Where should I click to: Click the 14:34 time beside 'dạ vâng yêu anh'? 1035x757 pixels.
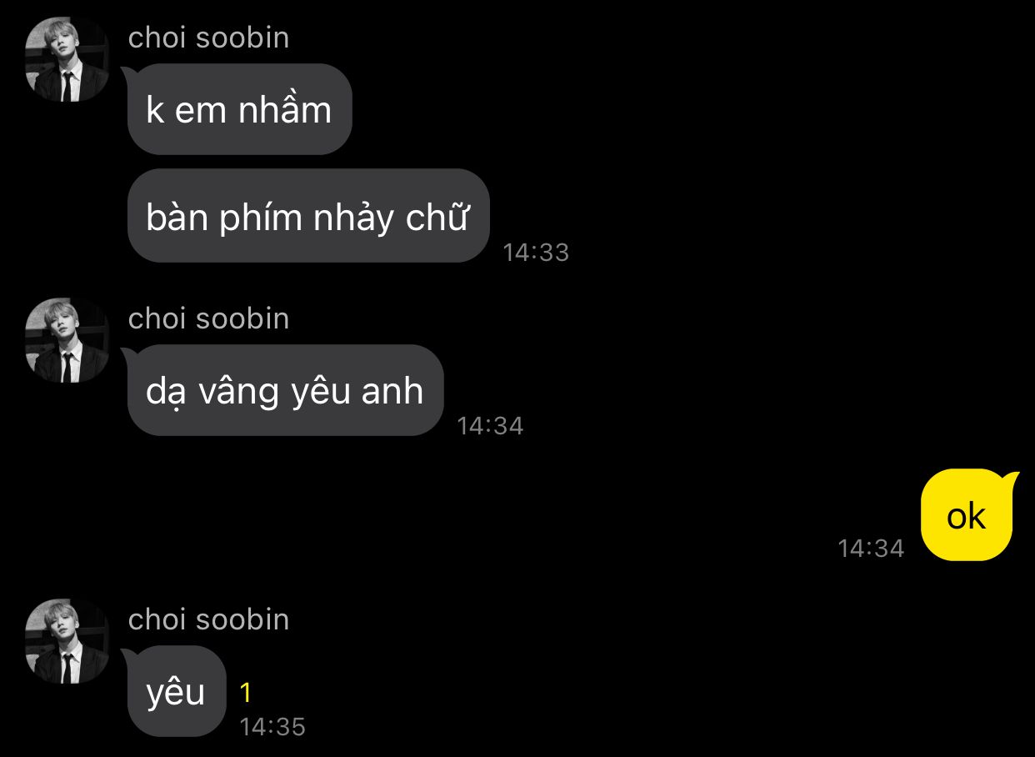point(490,426)
